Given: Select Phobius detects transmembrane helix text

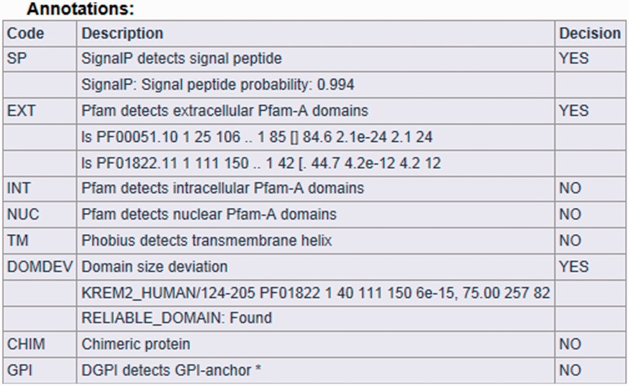Looking at the screenshot, I should pyautogui.click(x=206, y=241).
